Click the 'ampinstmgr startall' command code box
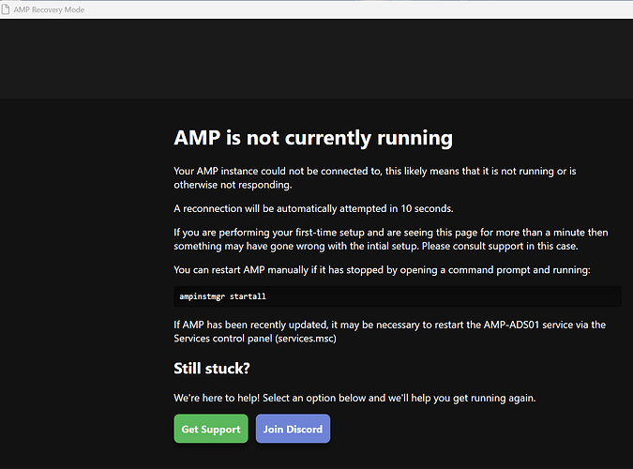 tap(398, 296)
